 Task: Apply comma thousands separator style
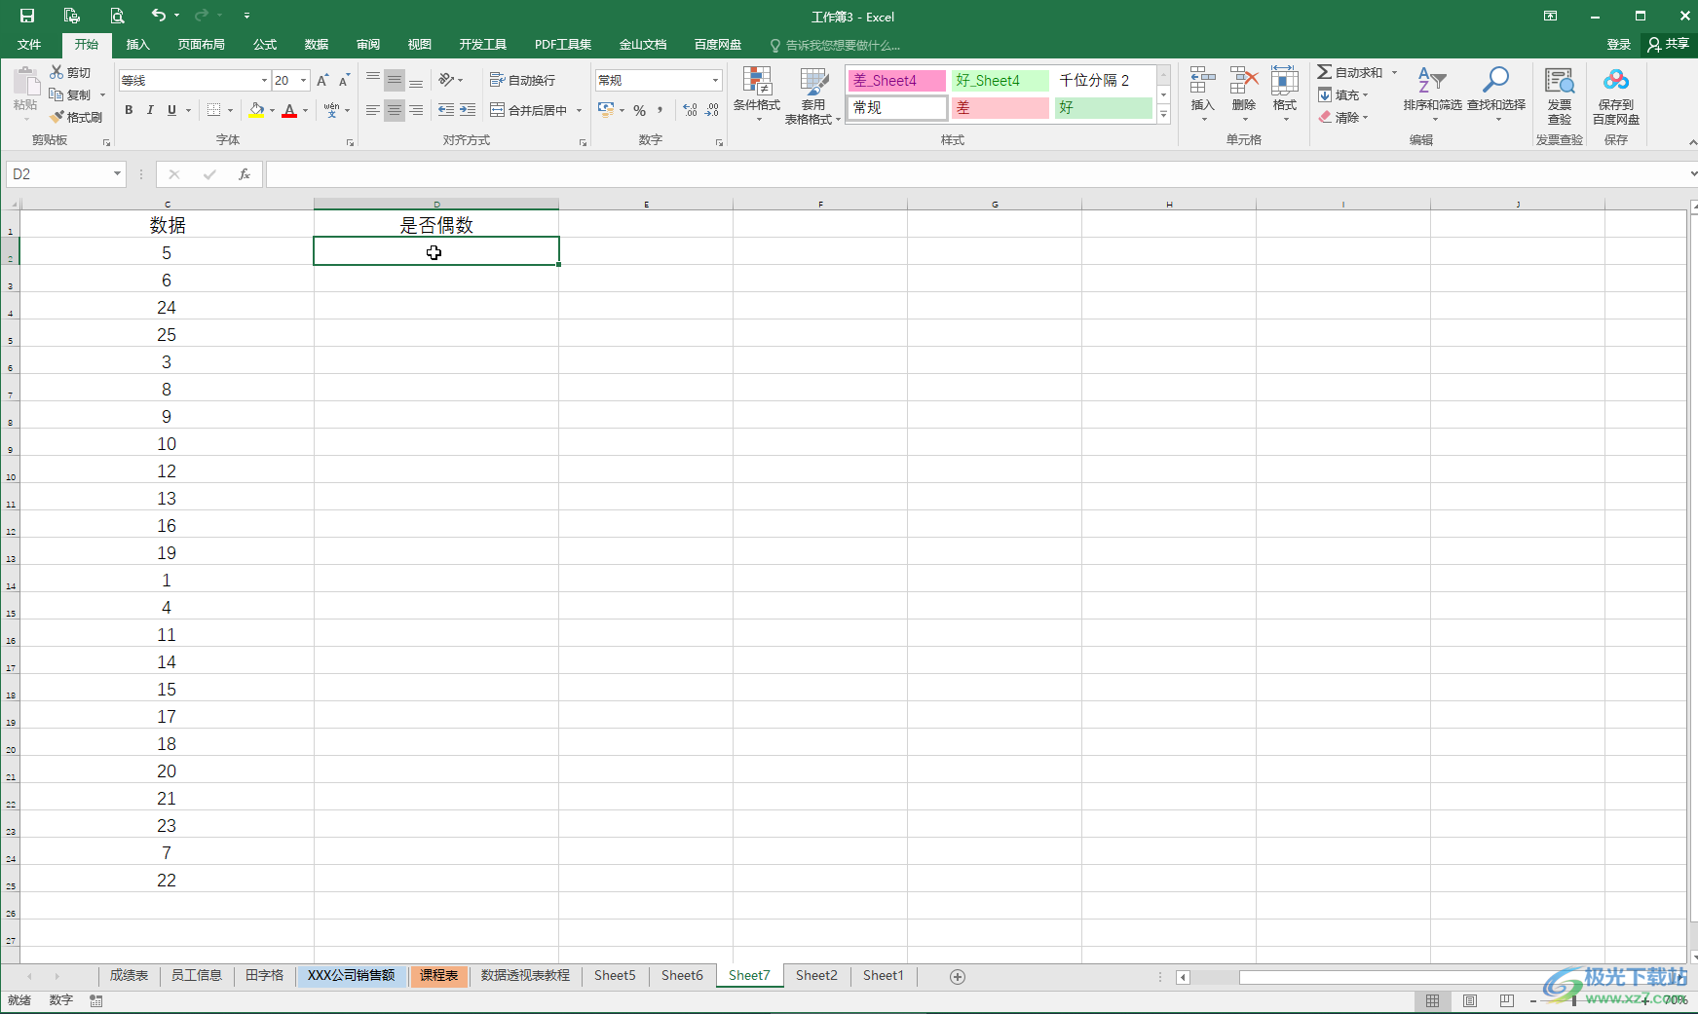tap(660, 110)
